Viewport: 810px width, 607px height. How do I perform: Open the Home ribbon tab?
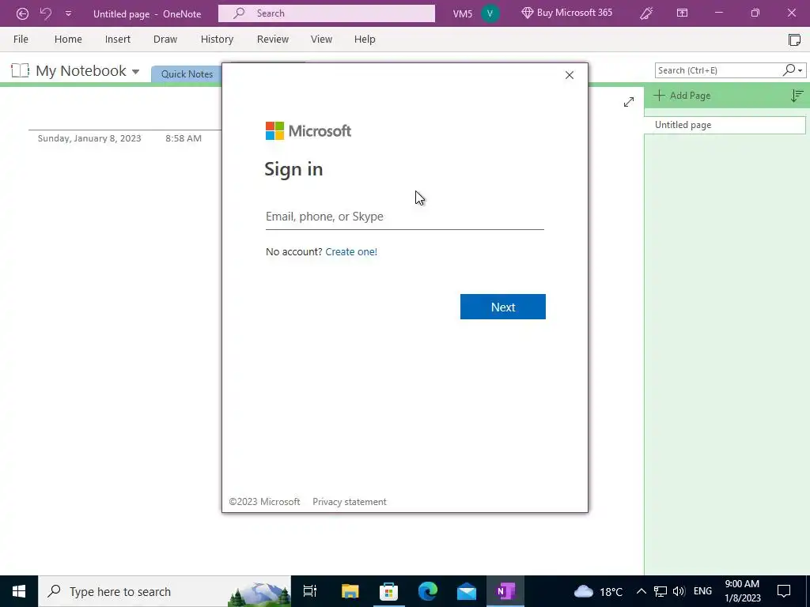68,40
